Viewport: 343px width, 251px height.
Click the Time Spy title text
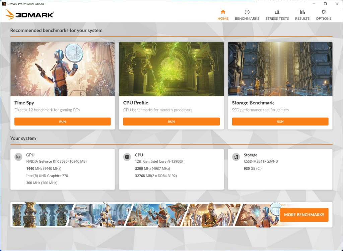point(24,103)
